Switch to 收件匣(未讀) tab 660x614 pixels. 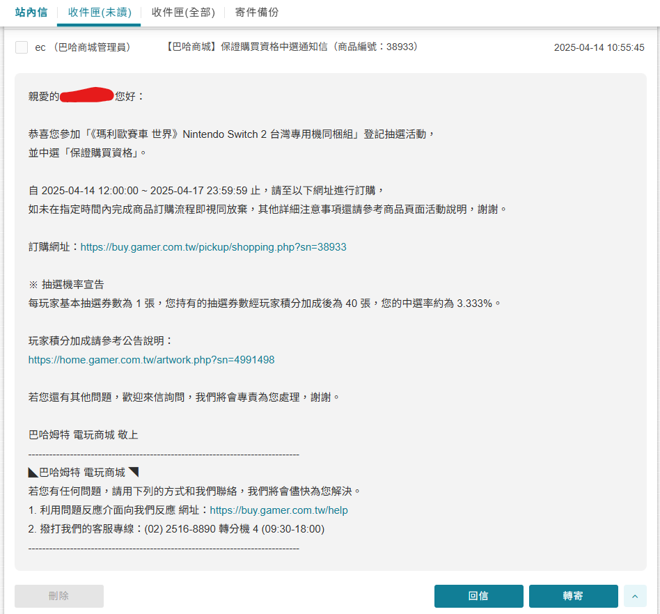point(100,13)
